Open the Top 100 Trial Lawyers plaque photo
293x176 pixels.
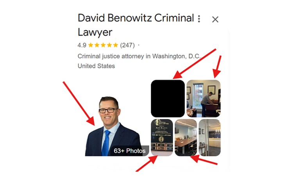(x=162, y=137)
